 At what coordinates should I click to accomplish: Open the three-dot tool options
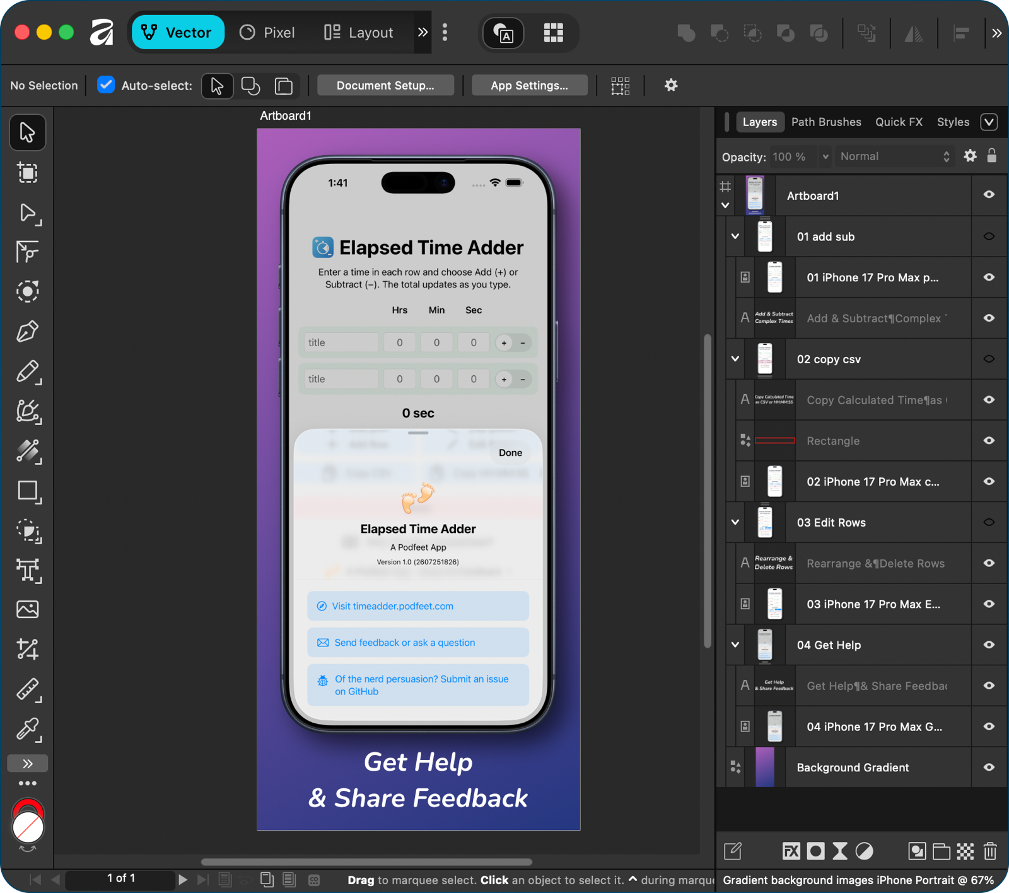pyautogui.click(x=27, y=783)
